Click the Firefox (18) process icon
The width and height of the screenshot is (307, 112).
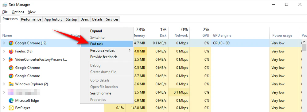click(11, 51)
